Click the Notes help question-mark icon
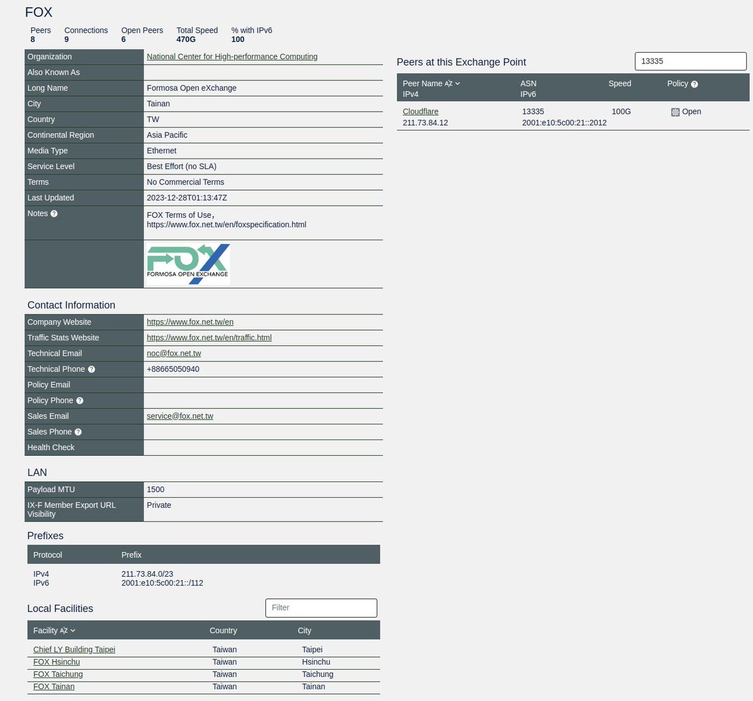 (54, 214)
